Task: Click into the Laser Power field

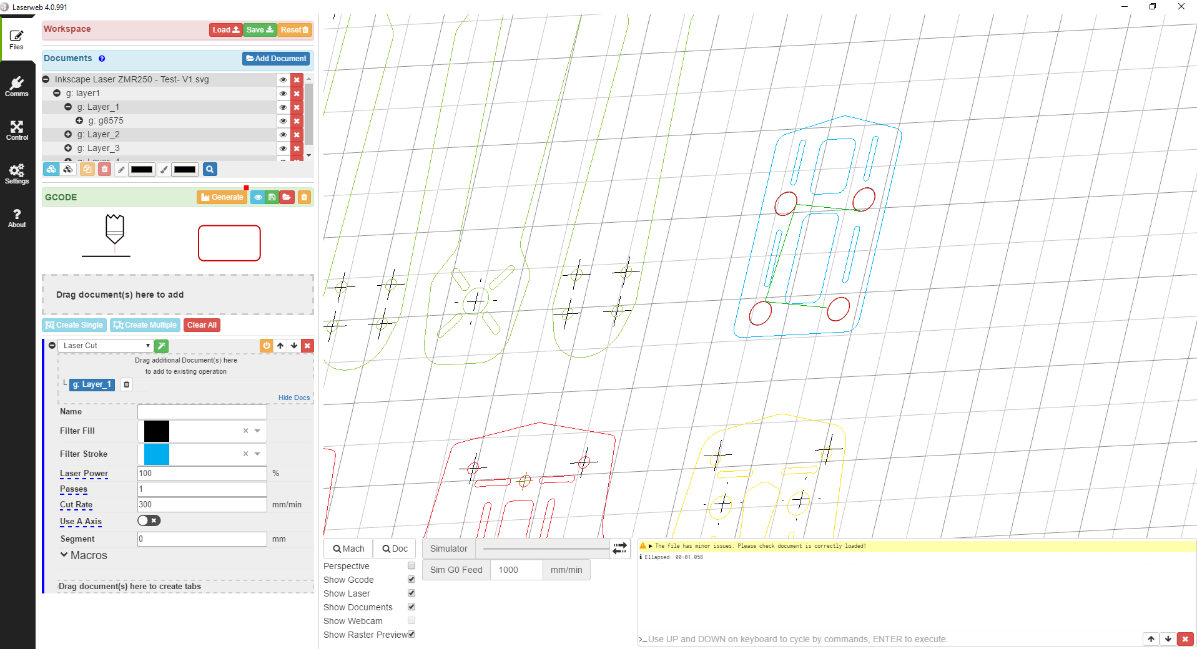Action: [202, 474]
